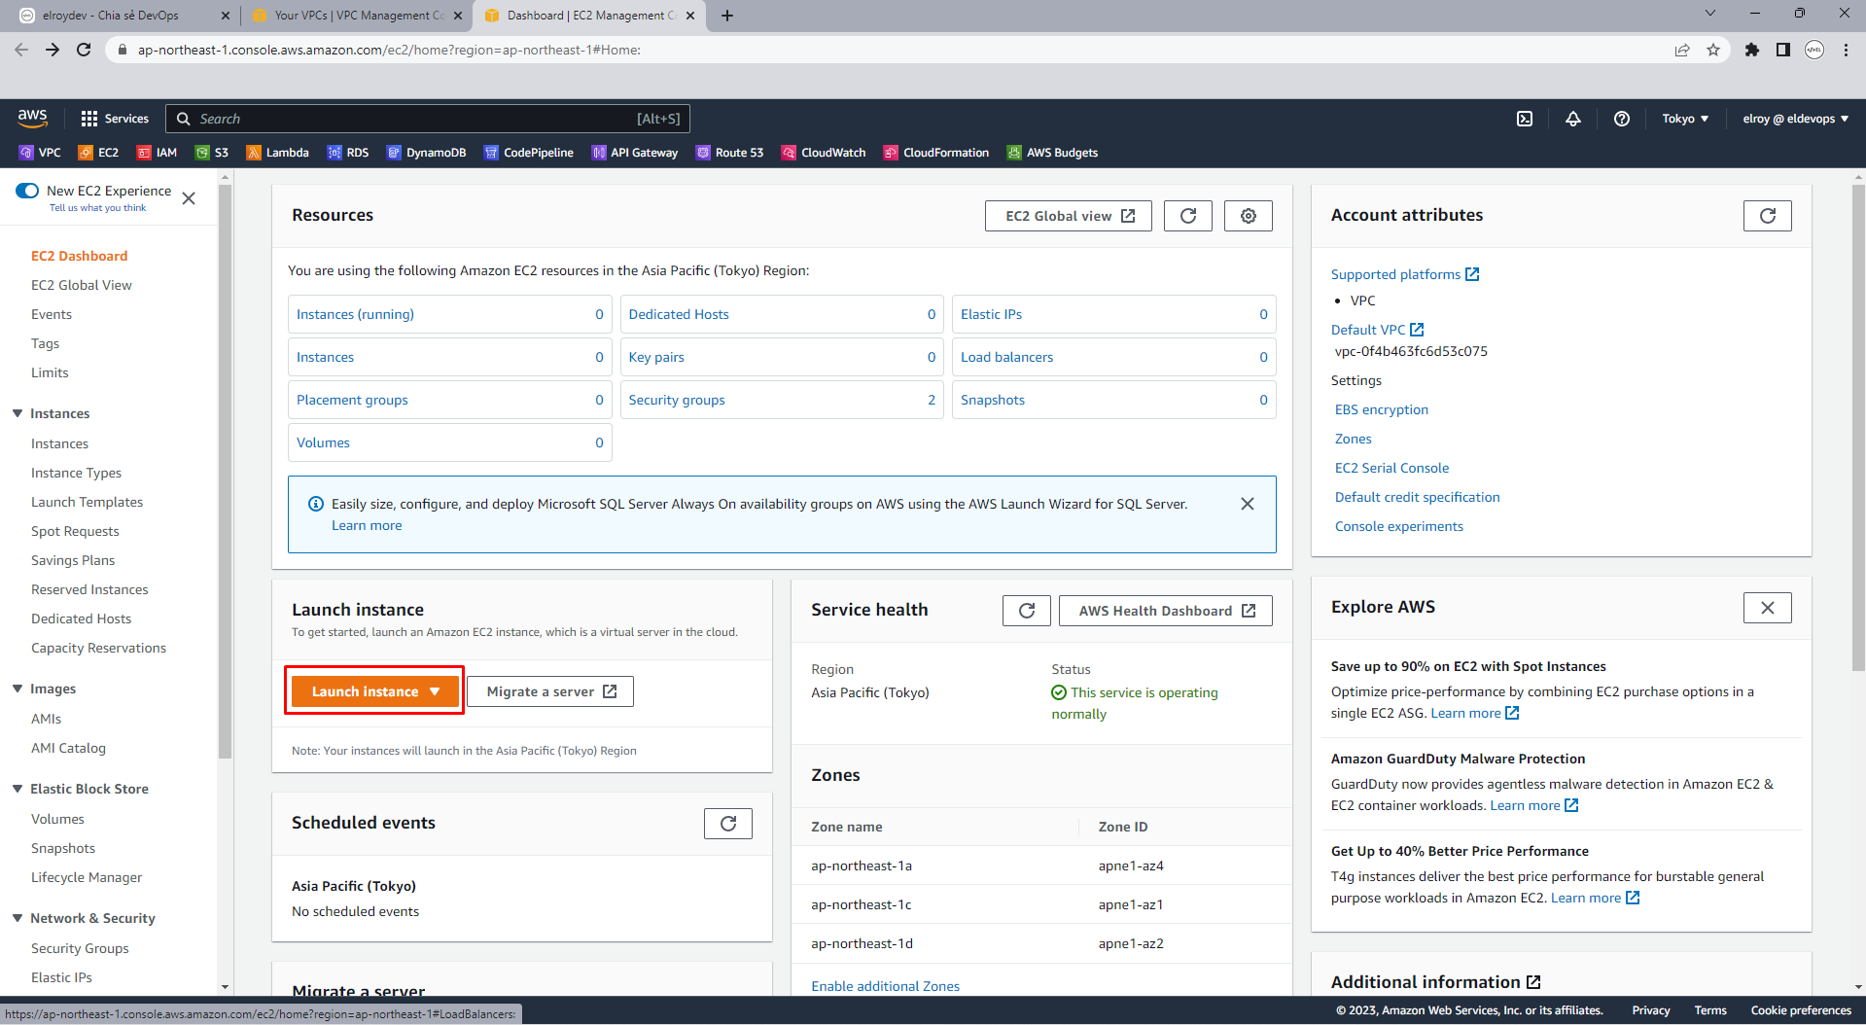Refresh the Resources panel
The width and height of the screenshot is (1866, 1025).
pyautogui.click(x=1188, y=216)
